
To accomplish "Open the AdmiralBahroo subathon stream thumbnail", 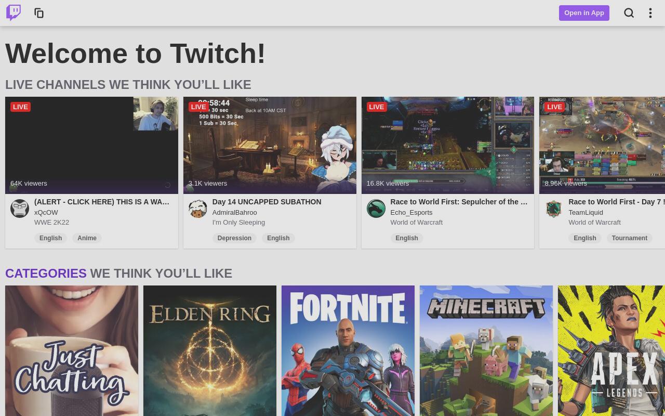I will [x=270, y=145].
